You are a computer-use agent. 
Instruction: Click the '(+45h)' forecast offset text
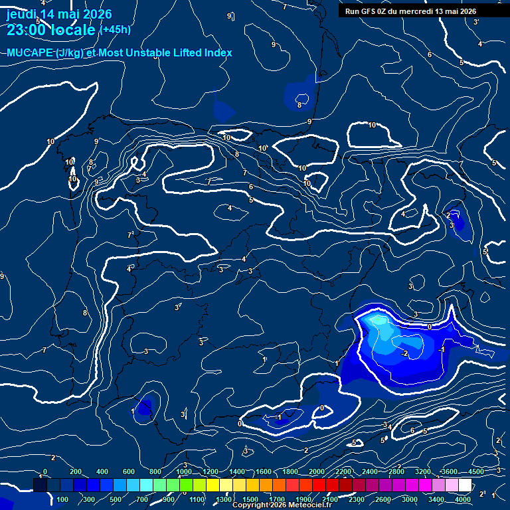coord(115,30)
